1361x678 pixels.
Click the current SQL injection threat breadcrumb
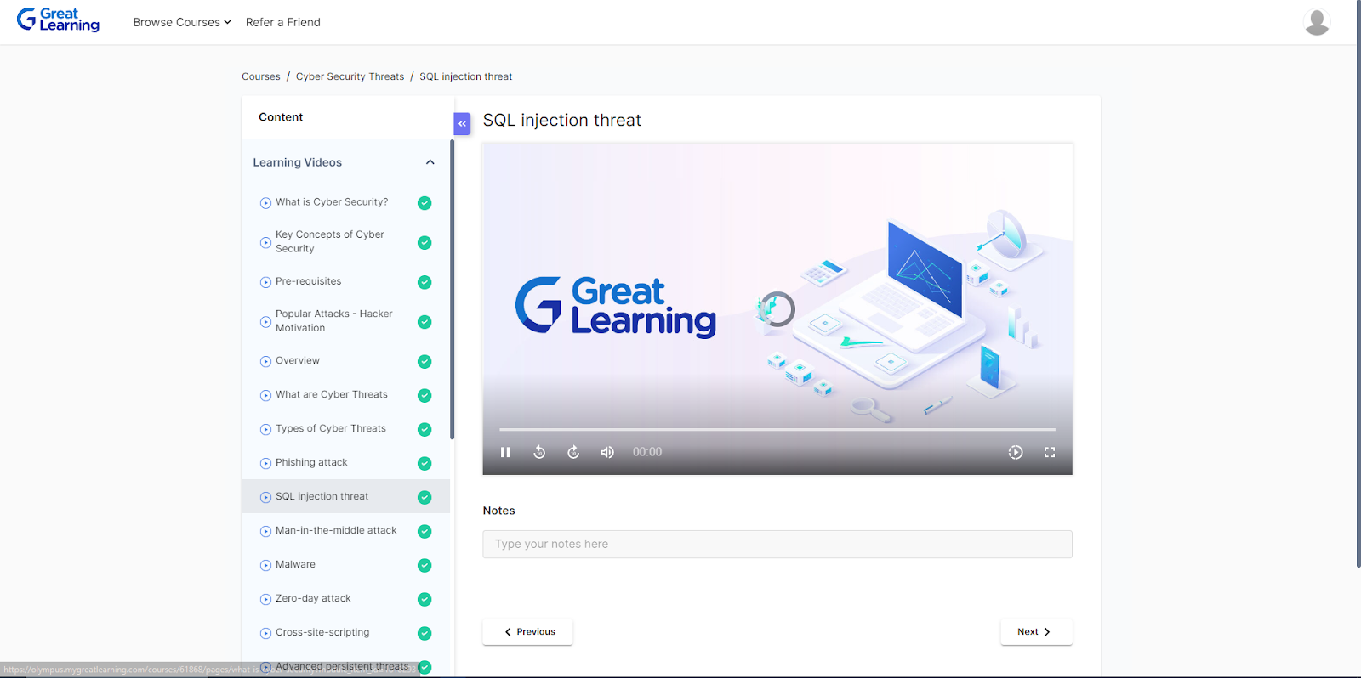[466, 76]
